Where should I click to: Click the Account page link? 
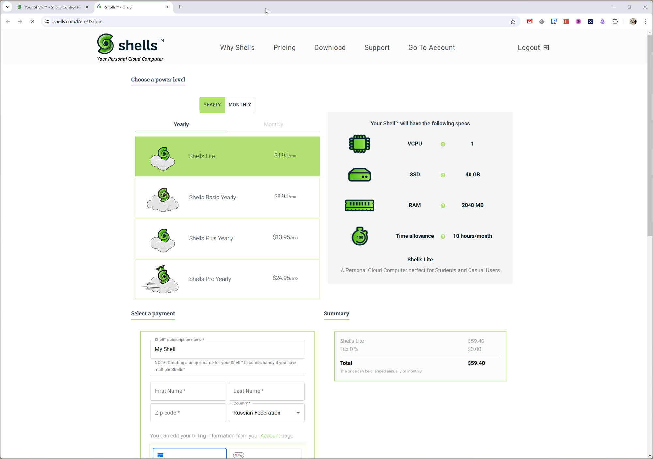pos(270,435)
